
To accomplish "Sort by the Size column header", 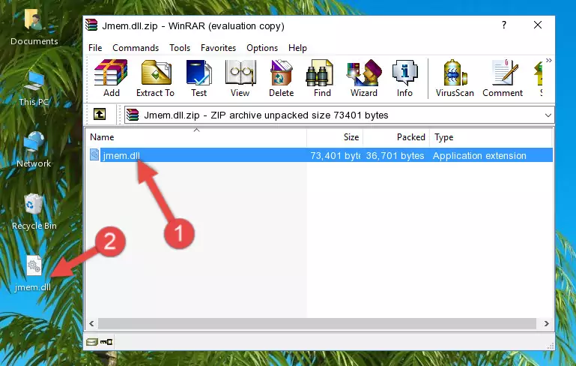I will (x=335, y=137).
